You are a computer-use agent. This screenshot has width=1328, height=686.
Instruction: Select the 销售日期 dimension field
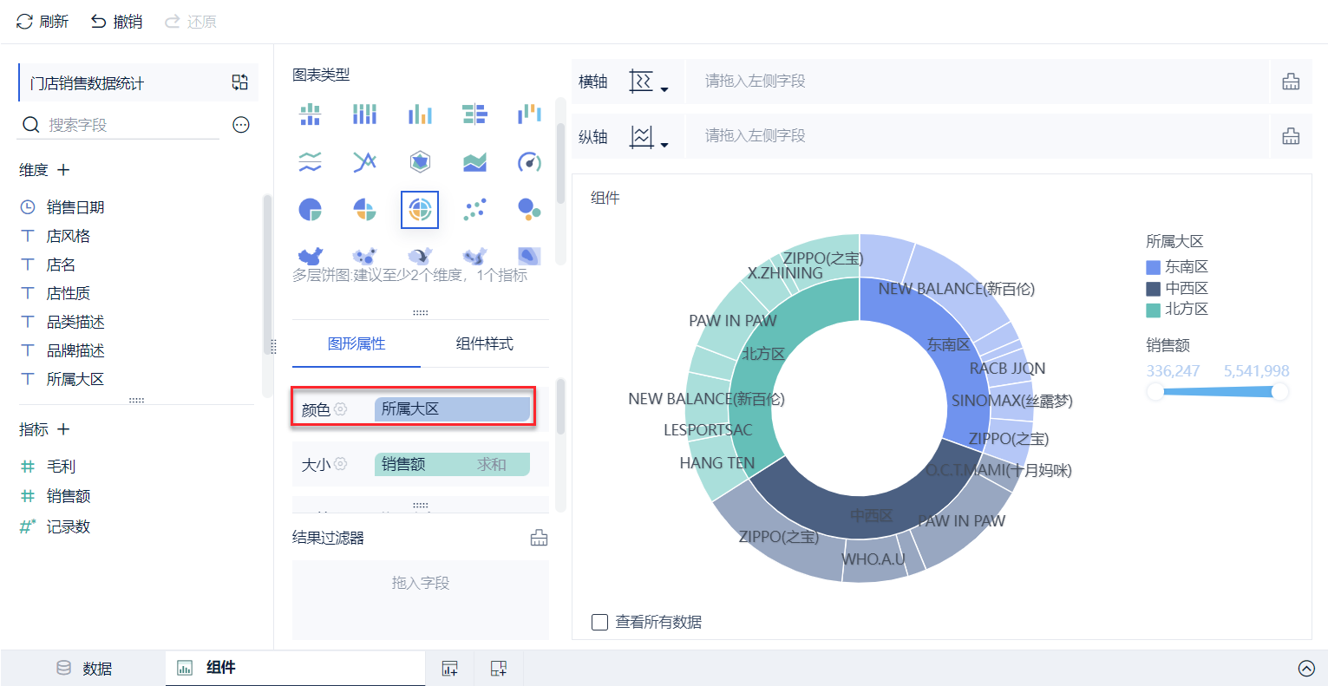click(x=75, y=207)
